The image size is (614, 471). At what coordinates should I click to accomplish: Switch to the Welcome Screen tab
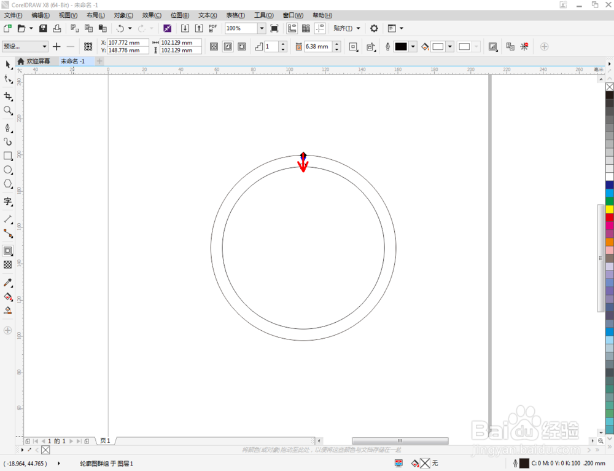(x=34, y=61)
